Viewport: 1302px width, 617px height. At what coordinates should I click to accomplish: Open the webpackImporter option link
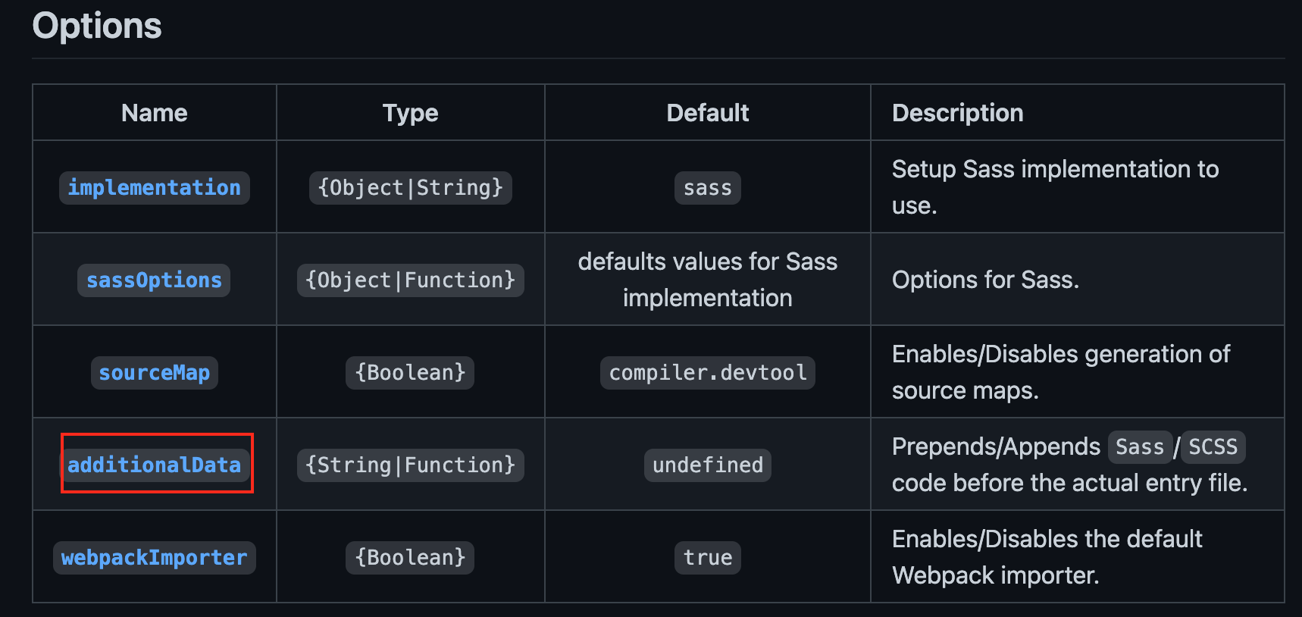tap(154, 558)
